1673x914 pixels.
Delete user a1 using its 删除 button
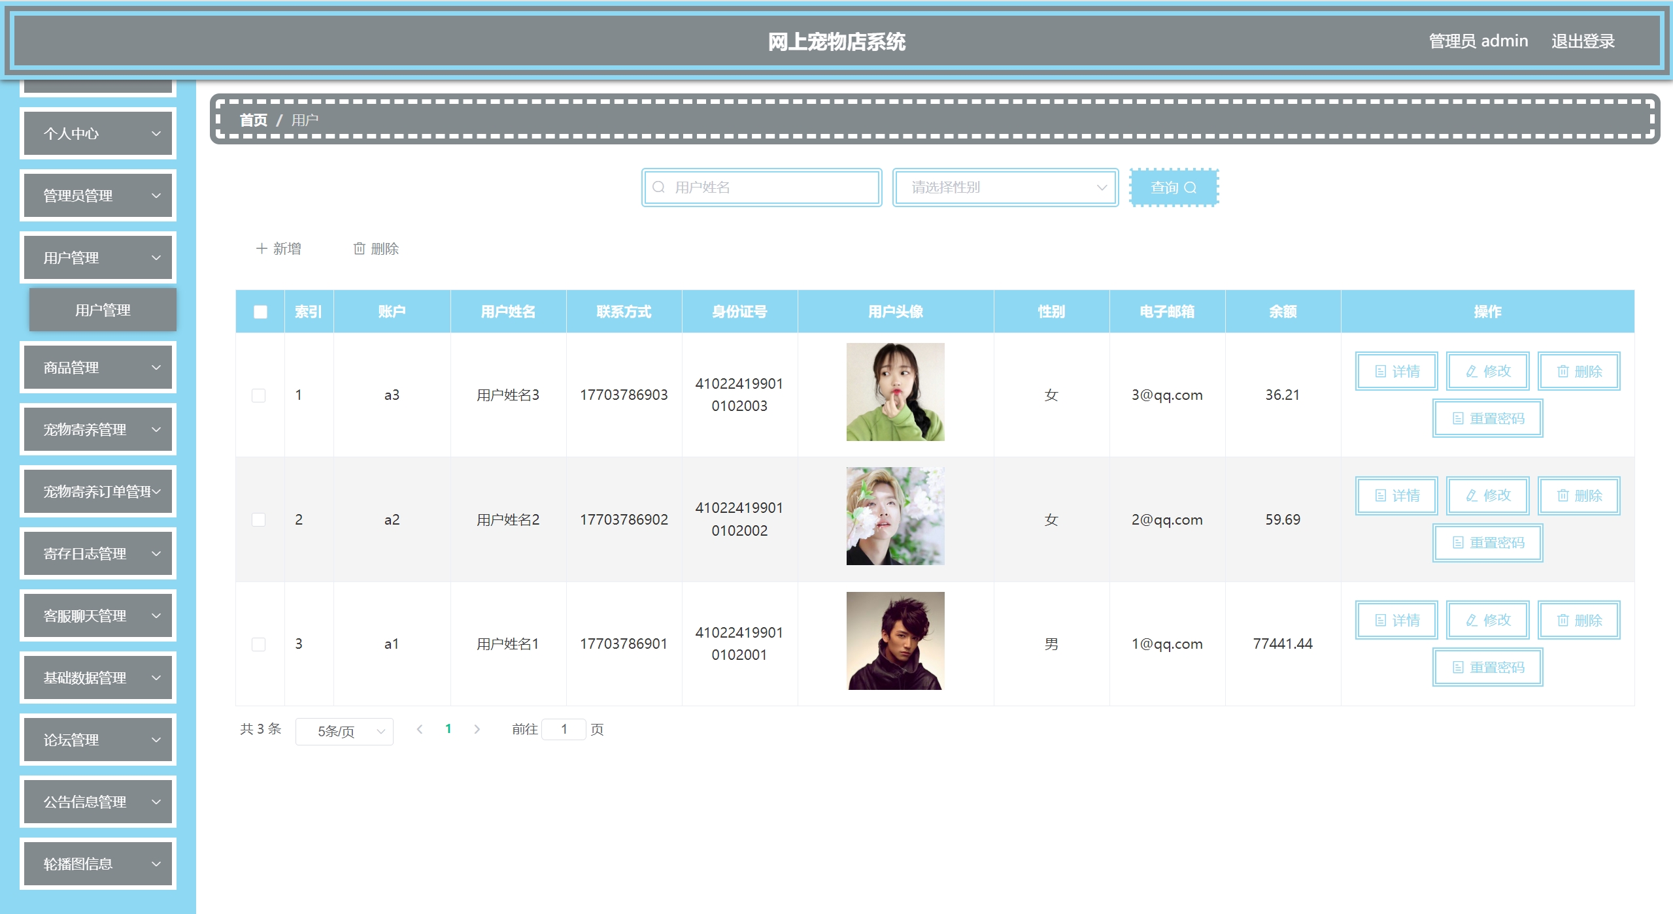tap(1578, 620)
